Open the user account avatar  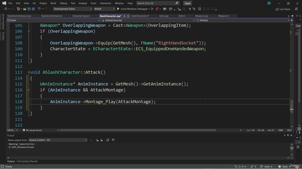coord(269,3)
